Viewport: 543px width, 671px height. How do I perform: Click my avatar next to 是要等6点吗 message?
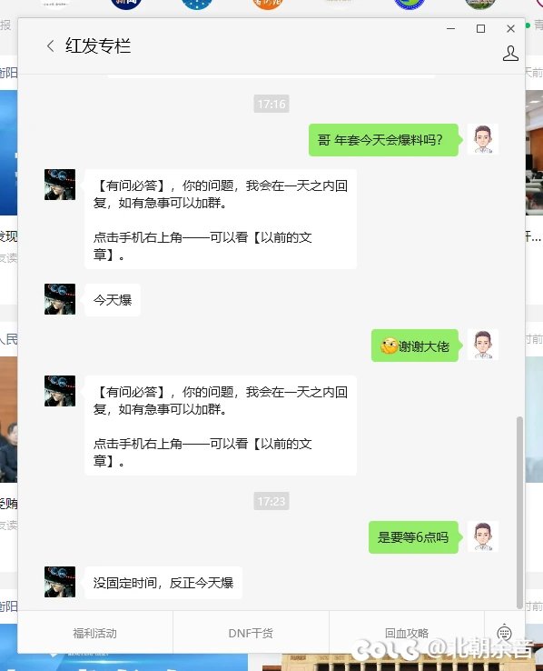(x=483, y=536)
